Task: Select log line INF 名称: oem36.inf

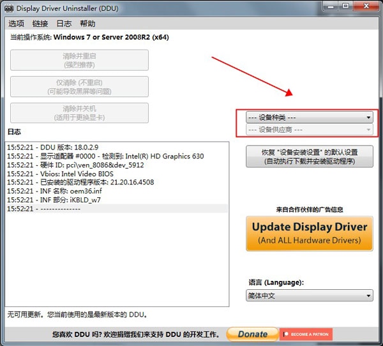Action: click(x=117, y=191)
